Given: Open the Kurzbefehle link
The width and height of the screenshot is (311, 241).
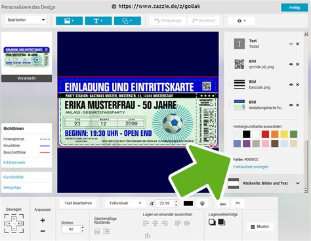Looking at the screenshot, I should 13,177.
